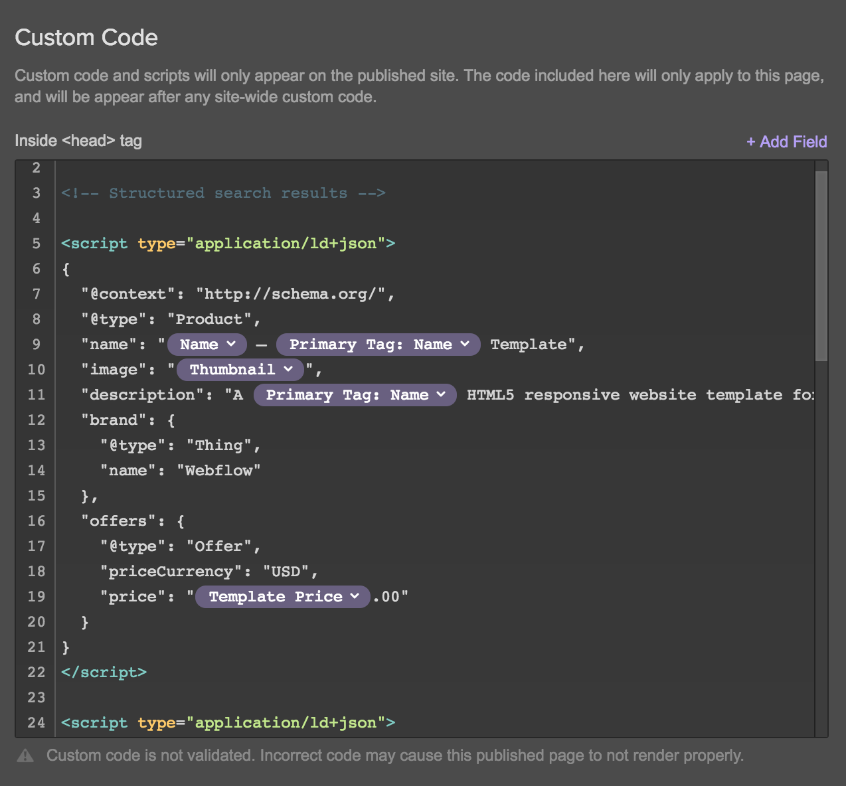Click the opening brace on line 6
846x786 pixels.
tap(66, 269)
